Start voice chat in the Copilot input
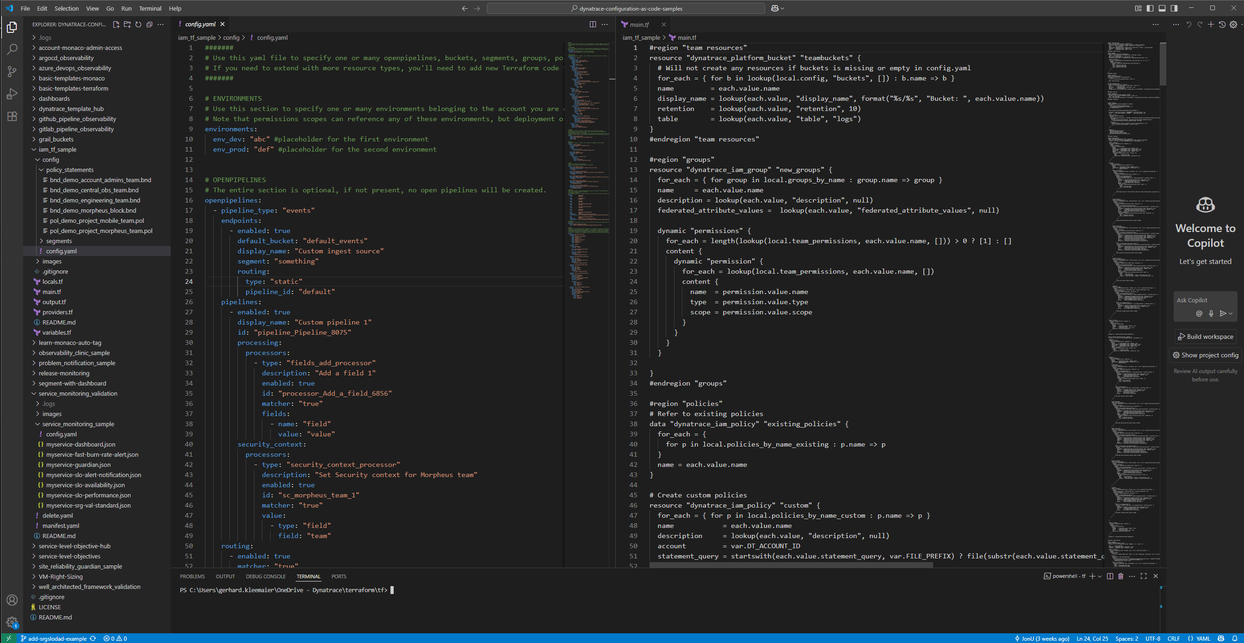The width and height of the screenshot is (1244, 643). pos(1211,313)
